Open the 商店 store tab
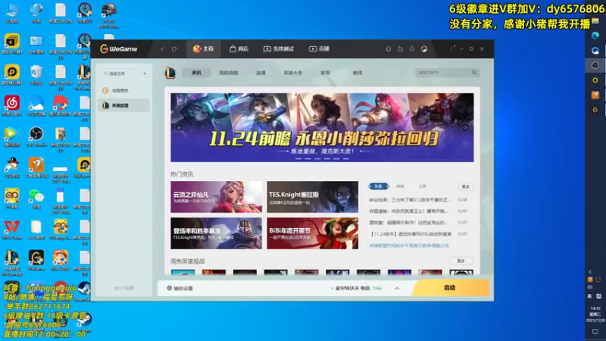 click(x=239, y=49)
